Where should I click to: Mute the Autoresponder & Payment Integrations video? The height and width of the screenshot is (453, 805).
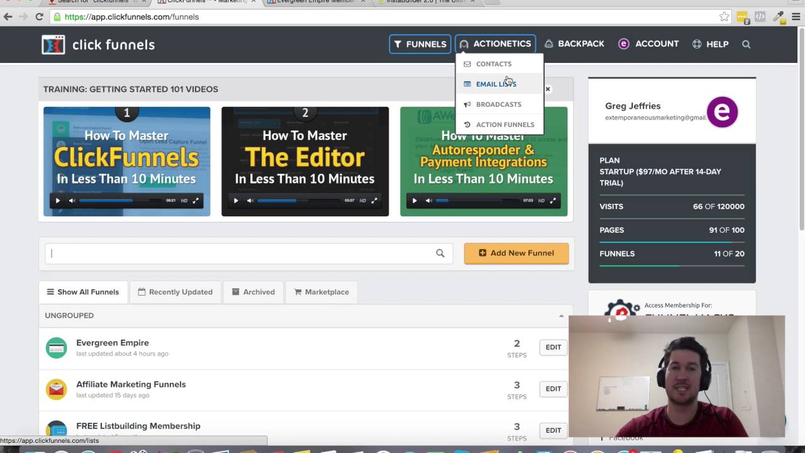[x=428, y=201]
